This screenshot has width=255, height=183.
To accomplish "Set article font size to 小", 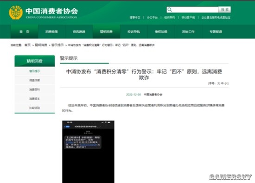I will tap(226, 83).
